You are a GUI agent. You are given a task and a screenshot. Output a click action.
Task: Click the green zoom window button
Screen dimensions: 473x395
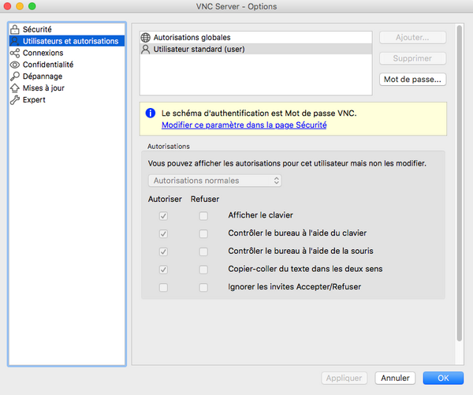(32, 6)
